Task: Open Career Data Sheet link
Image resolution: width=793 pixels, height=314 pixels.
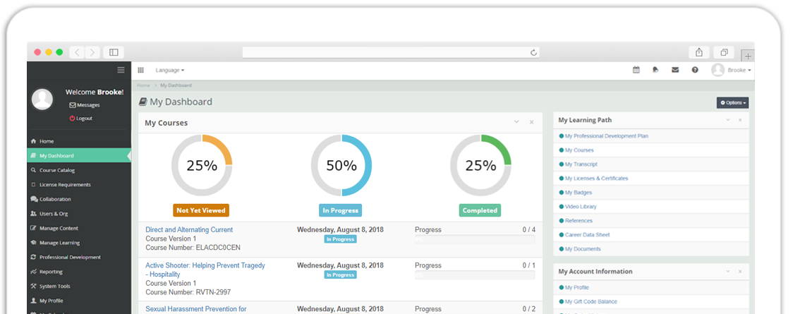Action: point(587,235)
